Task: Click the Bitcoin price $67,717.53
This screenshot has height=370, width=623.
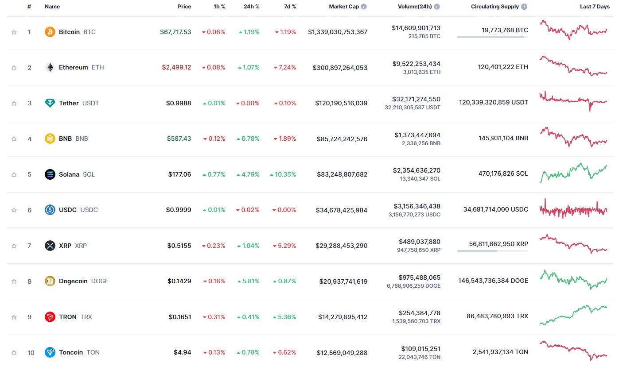Action: tap(176, 32)
